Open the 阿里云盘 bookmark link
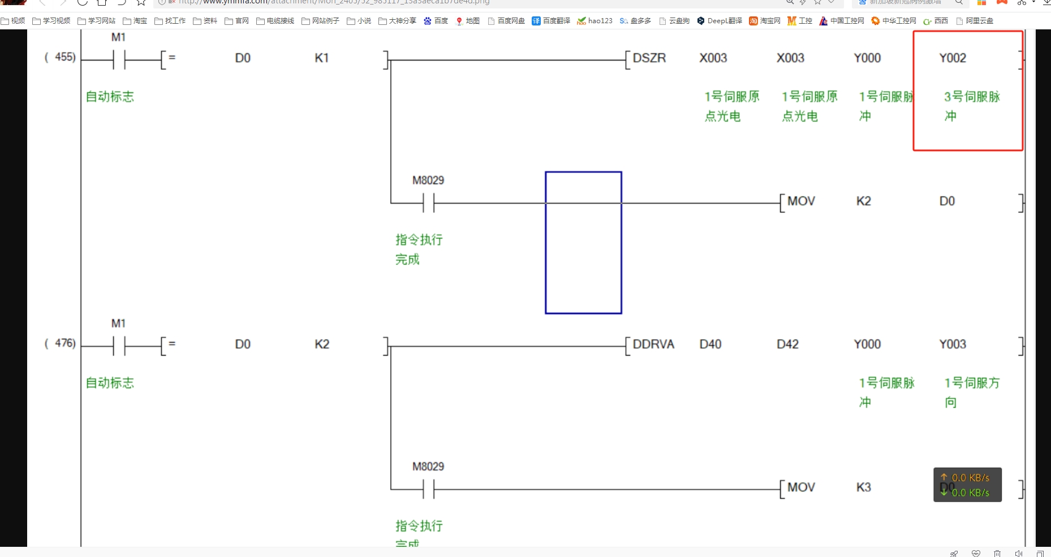 tap(975, 21)
